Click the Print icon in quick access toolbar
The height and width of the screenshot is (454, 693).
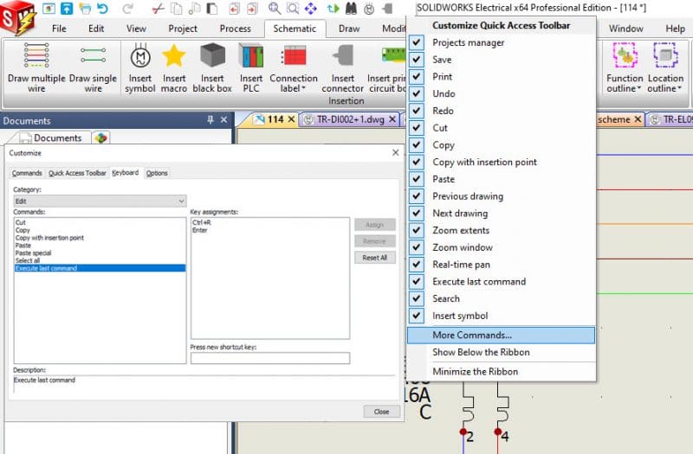pyautogui.click(x=84, y=8)
